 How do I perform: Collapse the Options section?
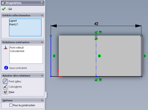(42, 100)
